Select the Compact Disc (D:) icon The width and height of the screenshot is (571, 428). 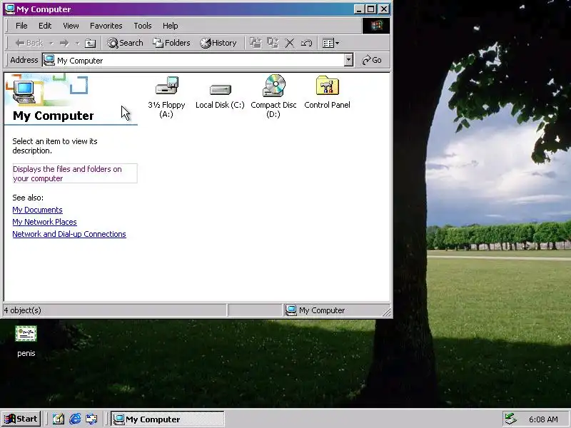coord(274,86)
